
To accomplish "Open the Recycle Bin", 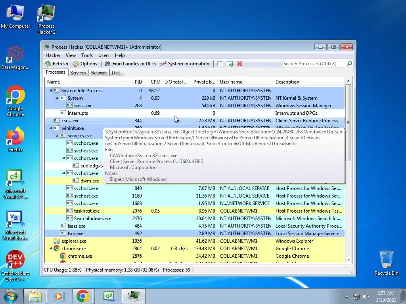I will coord(386,263).
